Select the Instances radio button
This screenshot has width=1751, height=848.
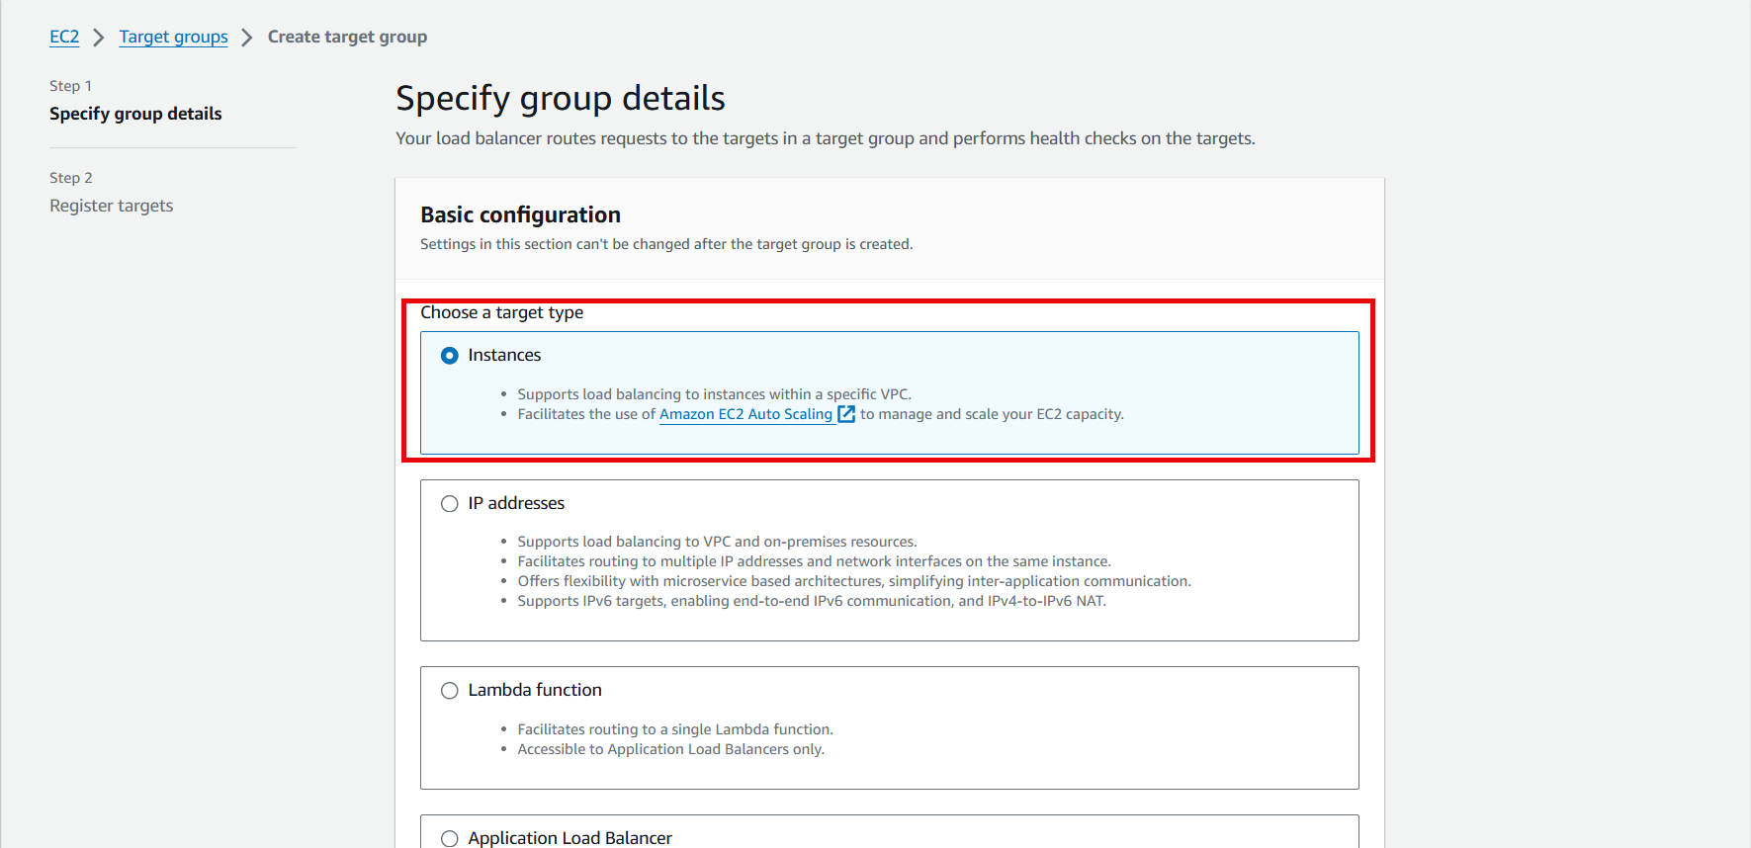point(450,356)
